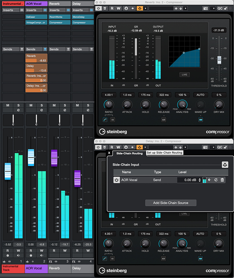Click the Soft Knee icon in Reverb compressor
Screen dimensions: 234x278
coord(105,120)
